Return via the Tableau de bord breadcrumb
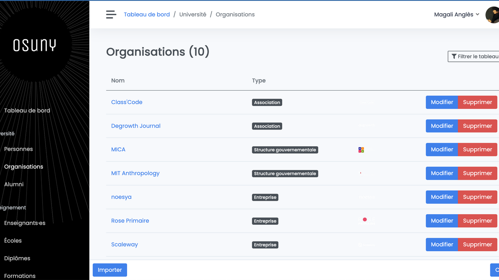499x280 pixels. pos(147,14)
